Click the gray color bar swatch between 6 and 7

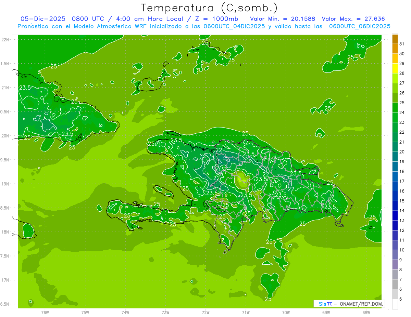[x=395, y=285]
